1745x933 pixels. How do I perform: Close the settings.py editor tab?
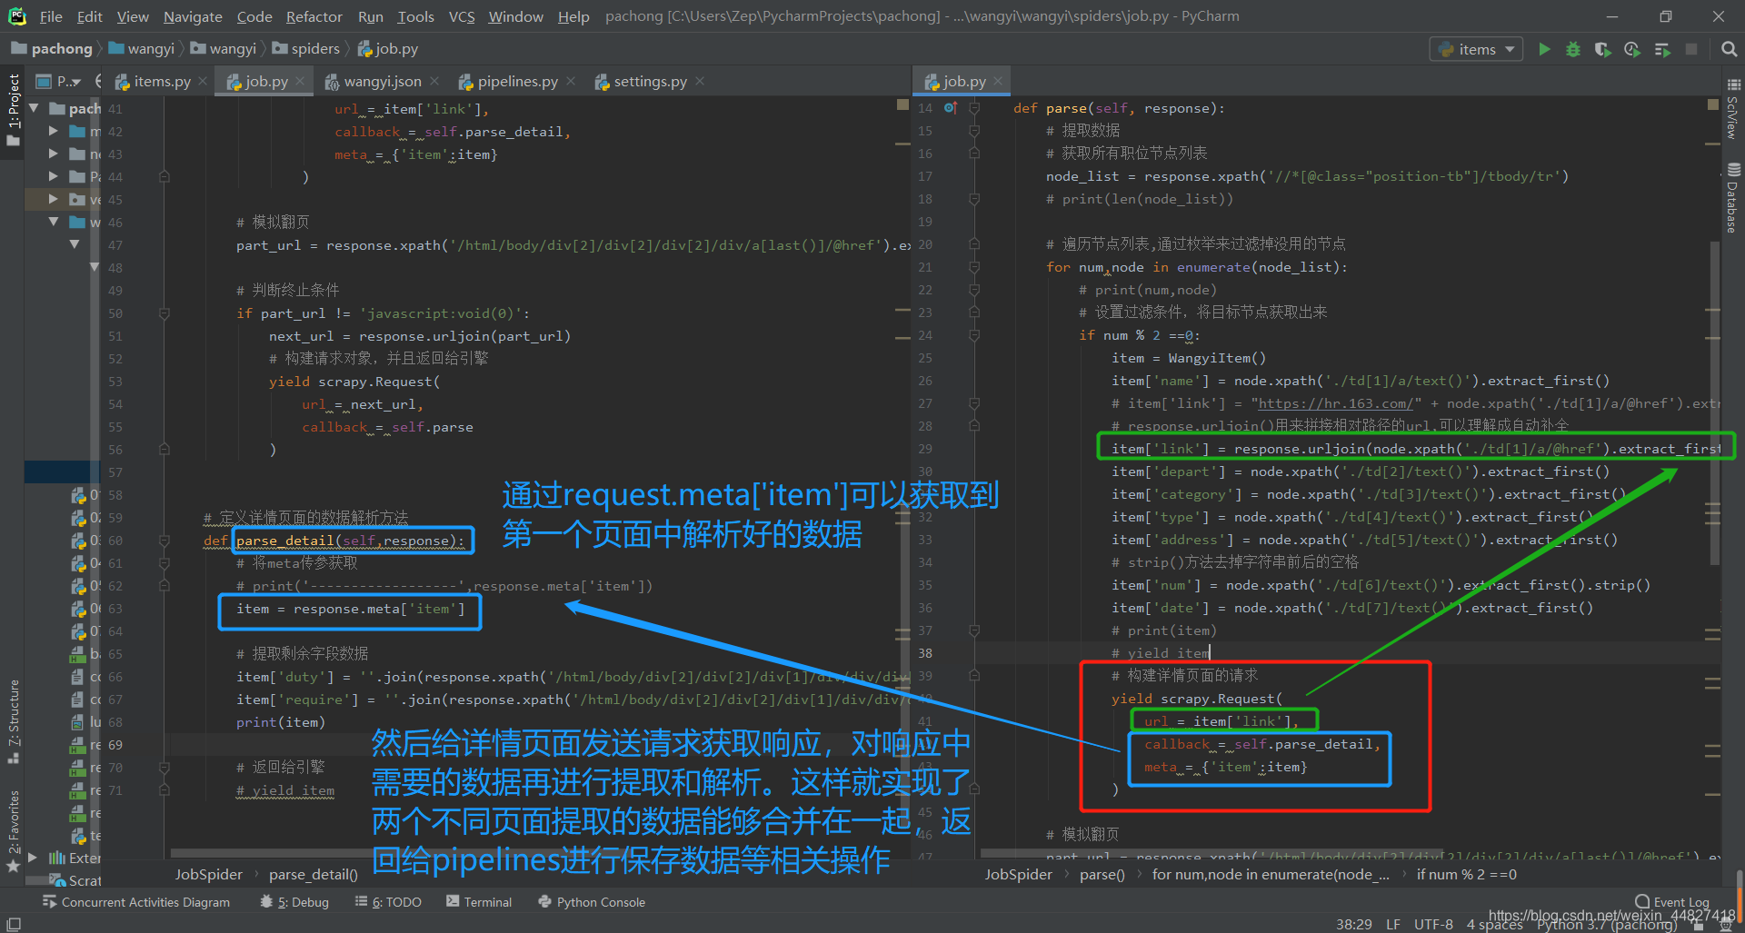point(700,81)
